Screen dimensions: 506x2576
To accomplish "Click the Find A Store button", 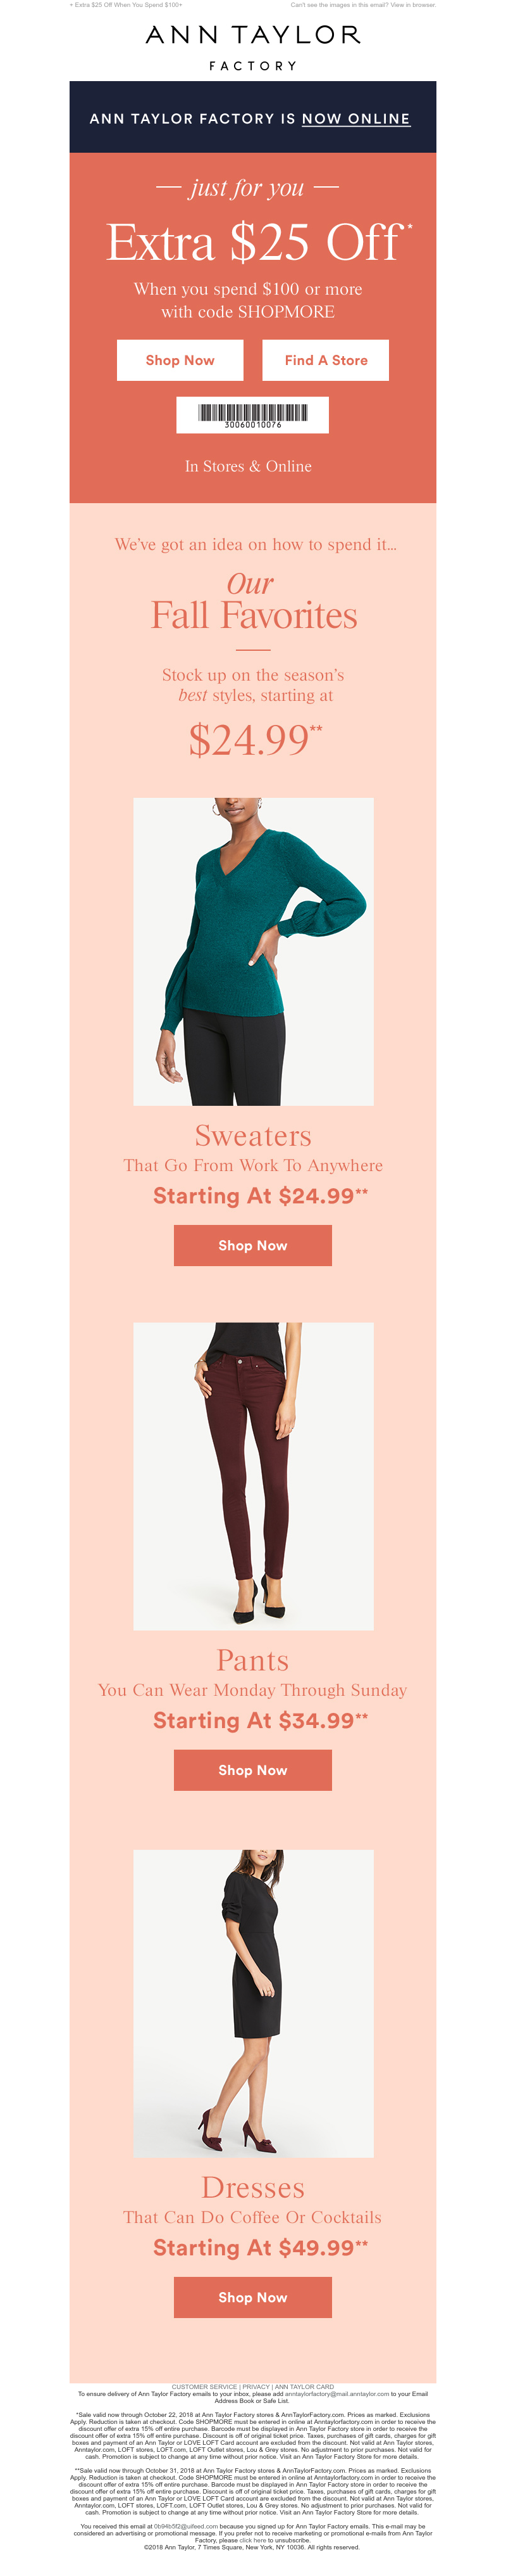I will pos(325,360).
